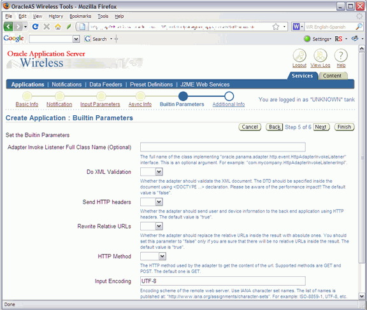Click the Google toolbar search field
The image size is (367, 310).
51,39
